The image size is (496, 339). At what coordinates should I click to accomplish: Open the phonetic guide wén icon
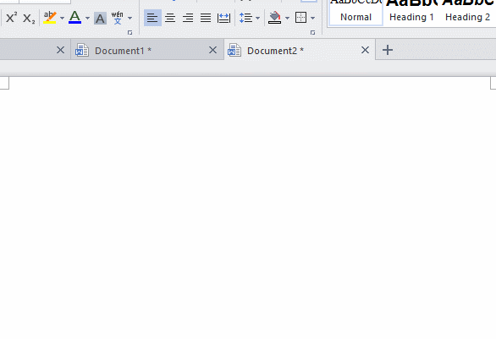118,18
